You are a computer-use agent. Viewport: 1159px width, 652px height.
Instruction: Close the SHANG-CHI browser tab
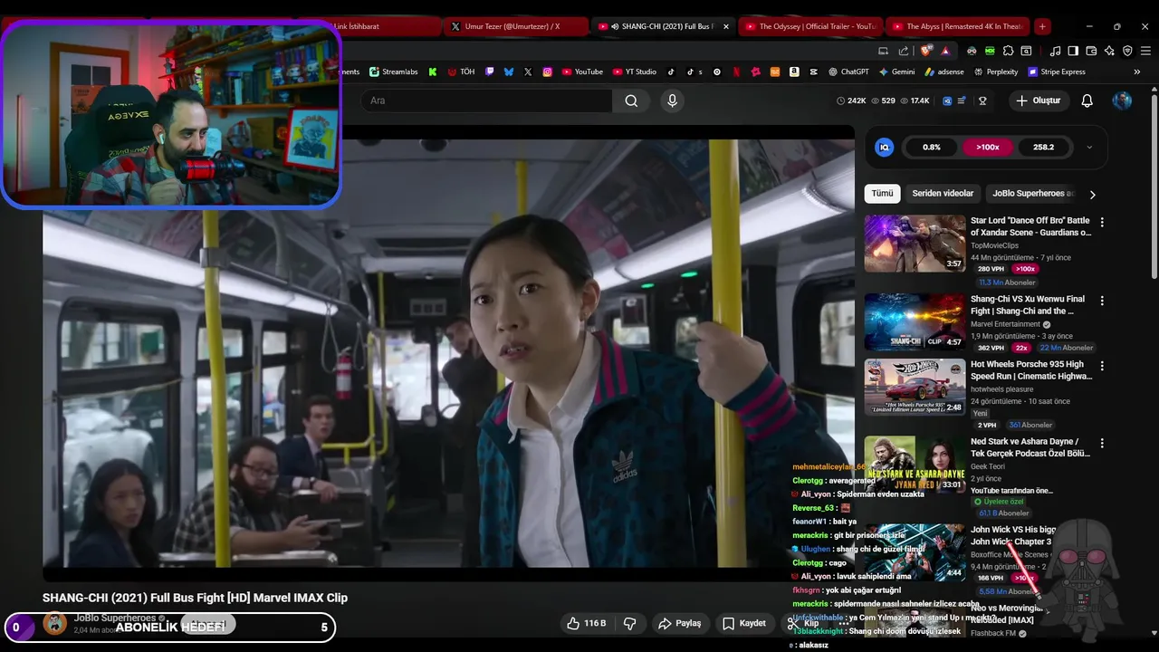pos(725,26)
